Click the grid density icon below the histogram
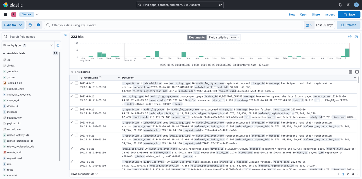The height and width of the screenshot is (179, 362). coord(350,72)
